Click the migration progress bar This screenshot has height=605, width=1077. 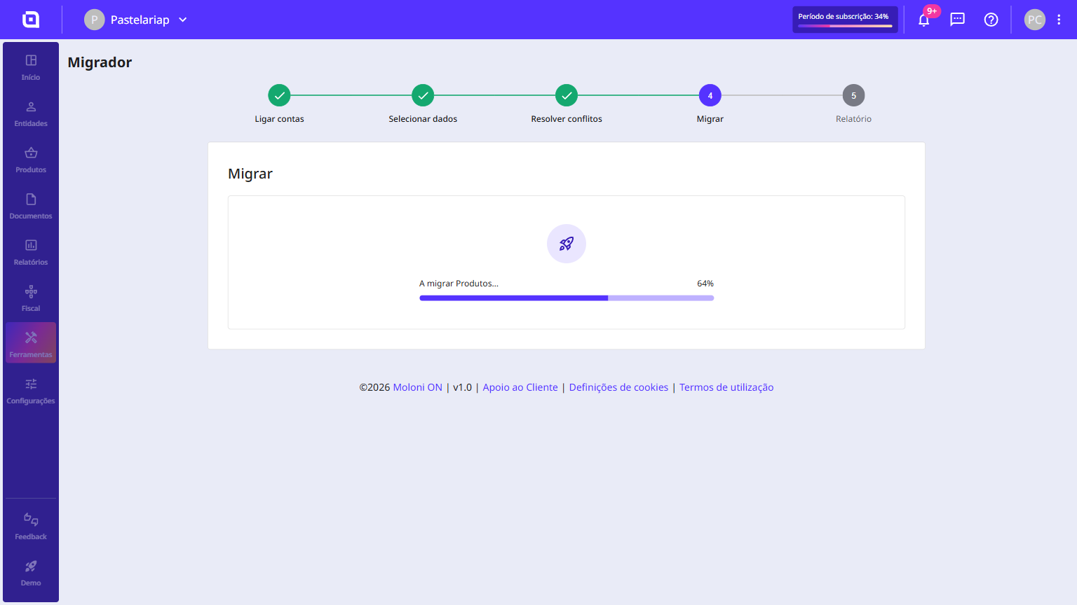point(567,298)
